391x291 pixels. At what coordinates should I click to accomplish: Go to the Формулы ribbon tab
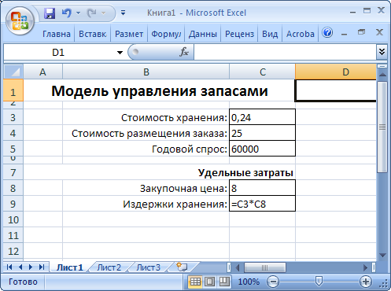pyautogui.click(x=166, y=34)
